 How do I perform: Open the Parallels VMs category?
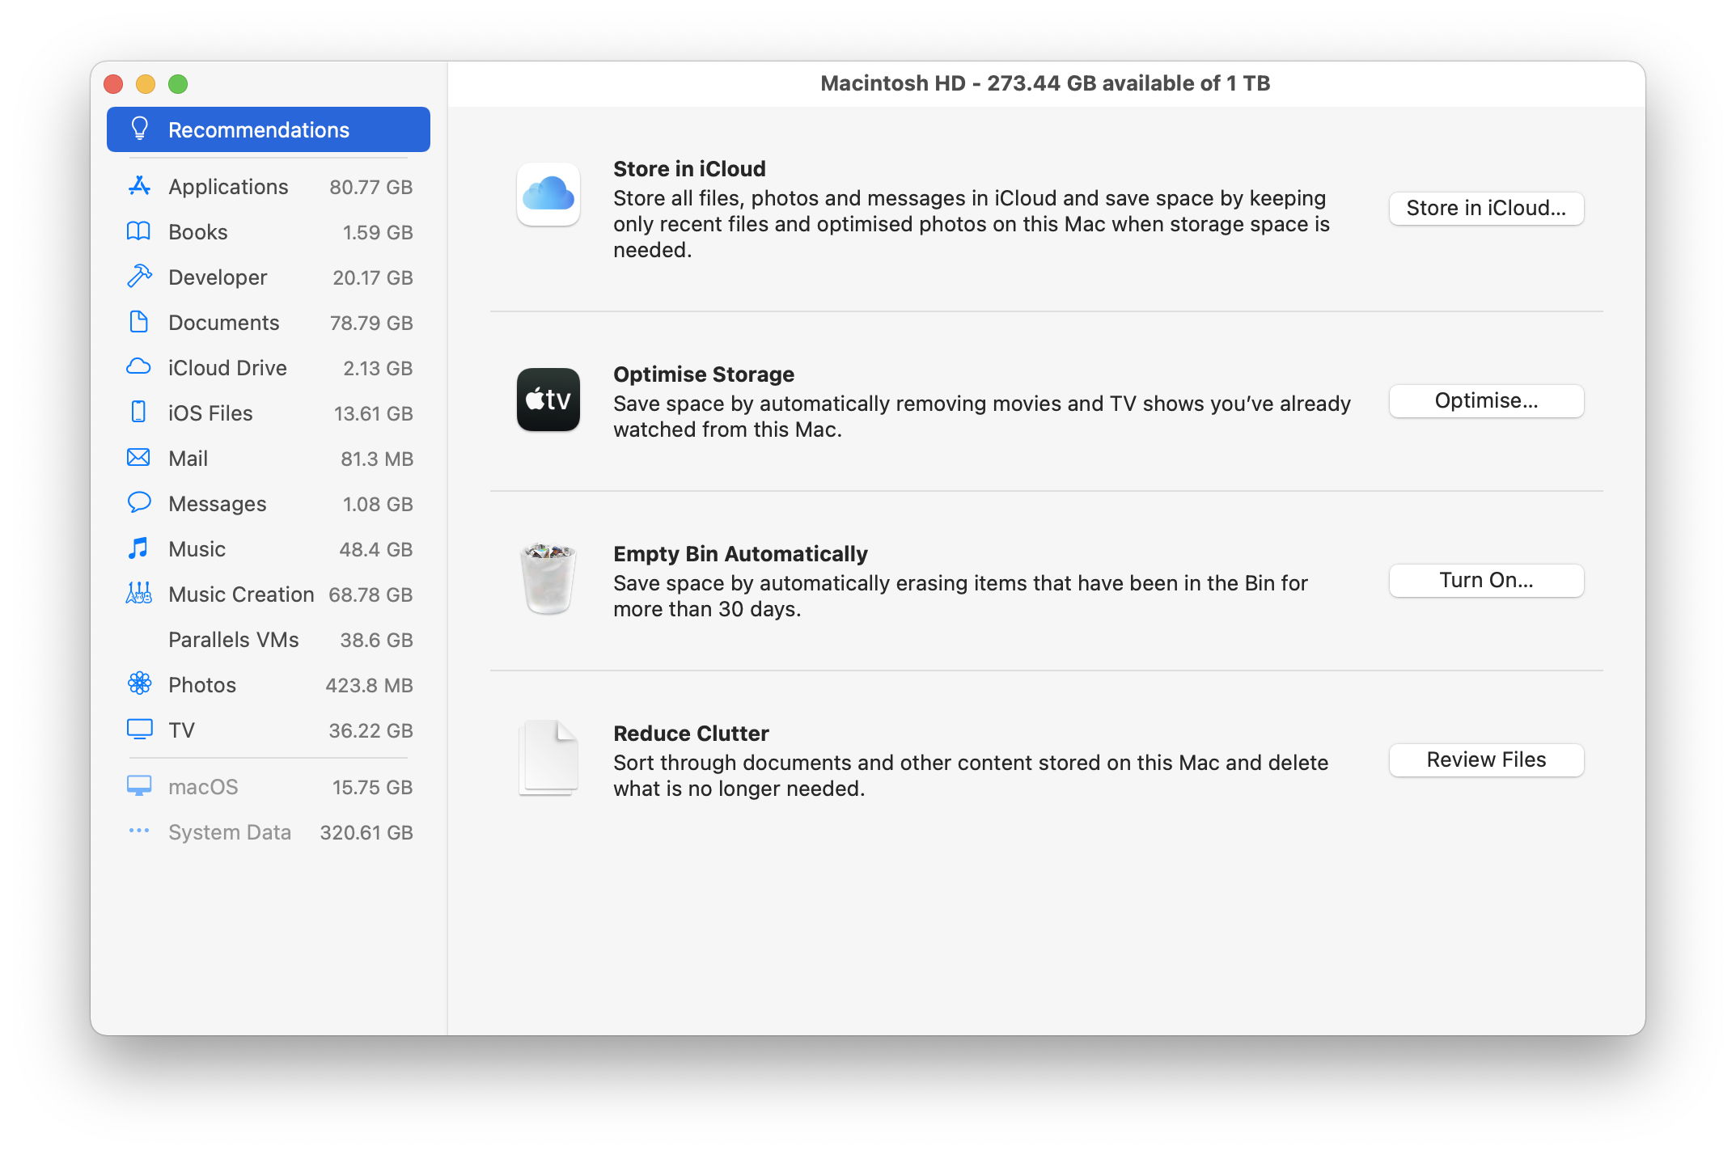click(268, 639)
